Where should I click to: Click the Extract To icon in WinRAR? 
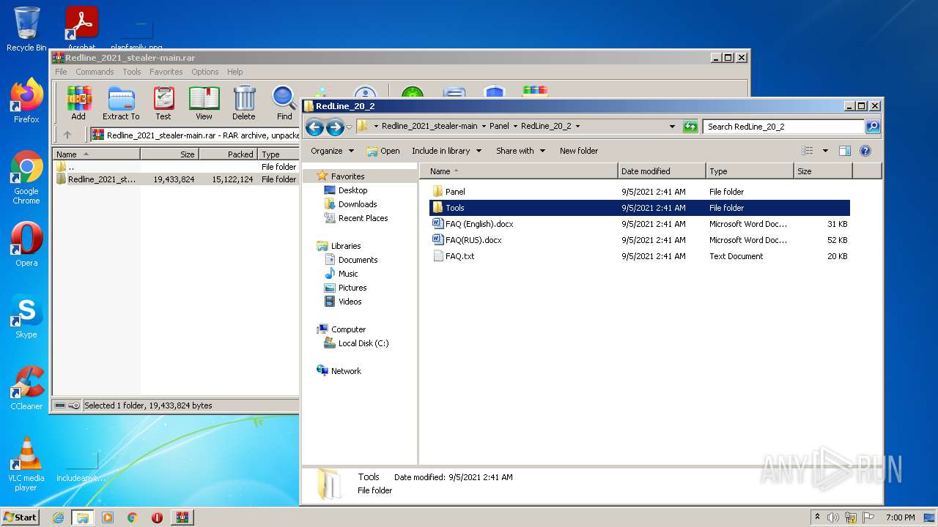point(121,103)
